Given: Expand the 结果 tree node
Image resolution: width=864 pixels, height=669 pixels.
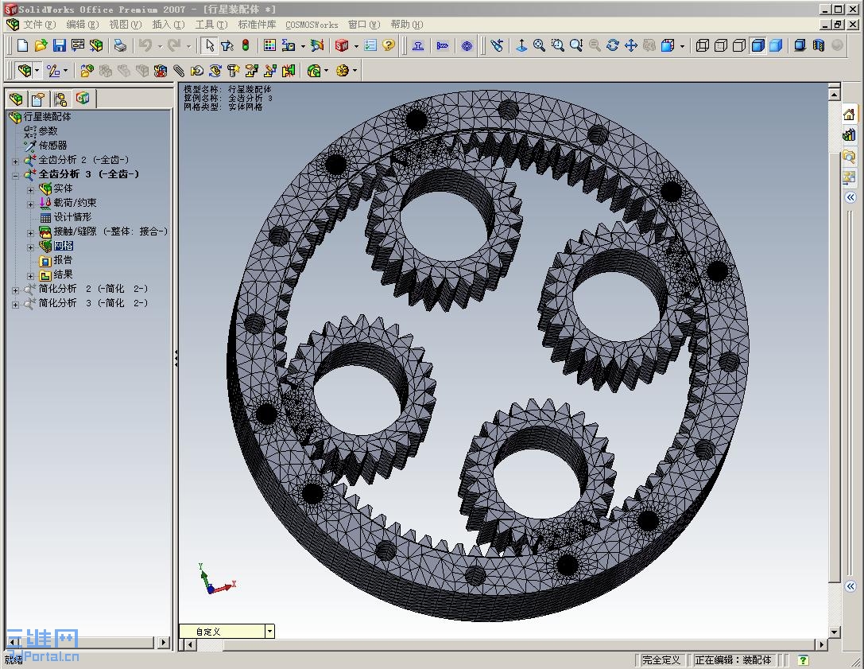Looking at the screenshot, I should (31, 276).
